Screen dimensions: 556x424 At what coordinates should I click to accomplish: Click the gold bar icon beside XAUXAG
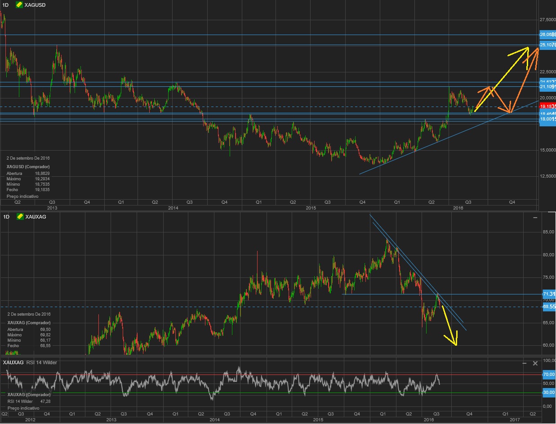point(20,217)
